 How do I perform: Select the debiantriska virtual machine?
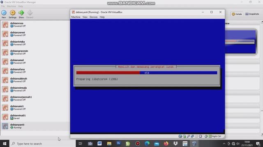click(35, 43)
